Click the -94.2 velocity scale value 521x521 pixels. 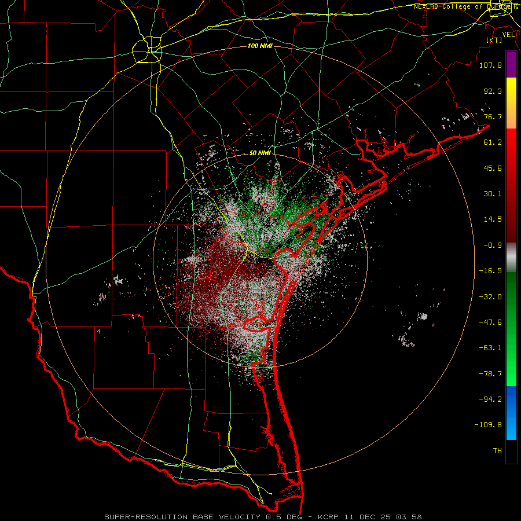[490, 399]
